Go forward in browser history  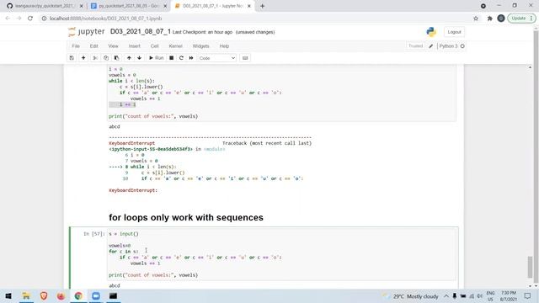pos(19,19)
